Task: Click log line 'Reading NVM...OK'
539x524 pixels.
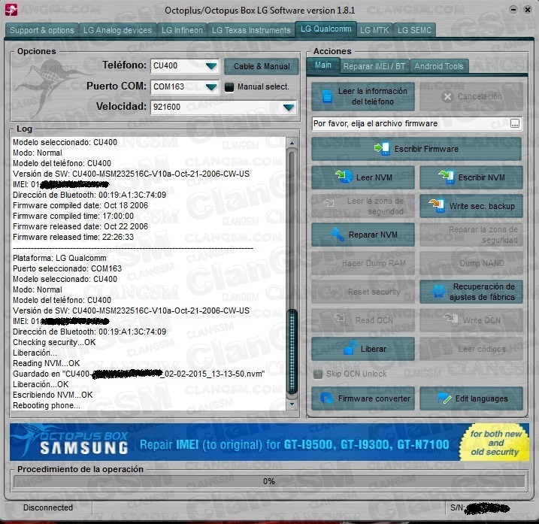Action: click(x=46, y=363)
